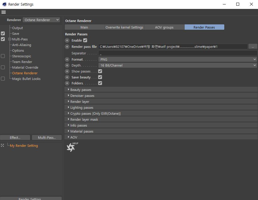Select Magic Bullet Looks in the tree
This screenshot has width=258, height=200.
tap(26, 79)
